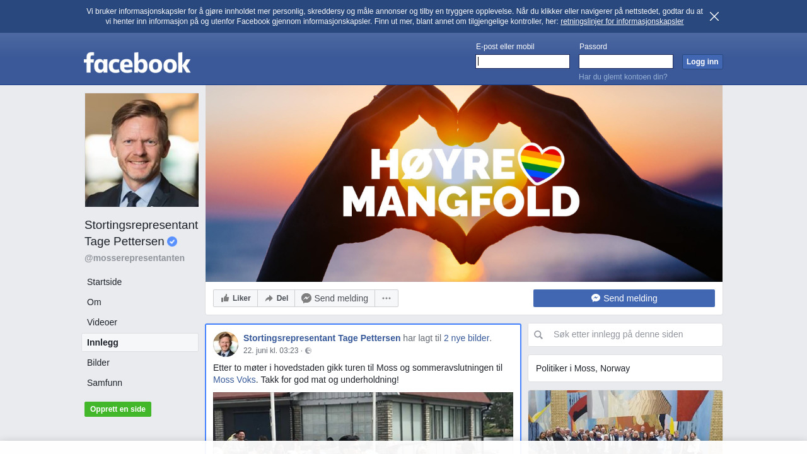Go to the Om section
807x454 pixels.
point(94,302)
